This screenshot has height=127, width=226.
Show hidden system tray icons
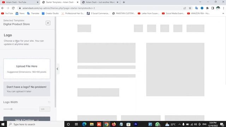(179, 124)
